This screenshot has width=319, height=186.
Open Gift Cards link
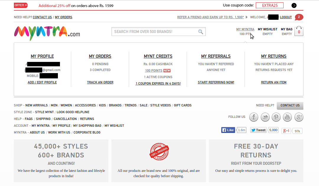(183, 106)
